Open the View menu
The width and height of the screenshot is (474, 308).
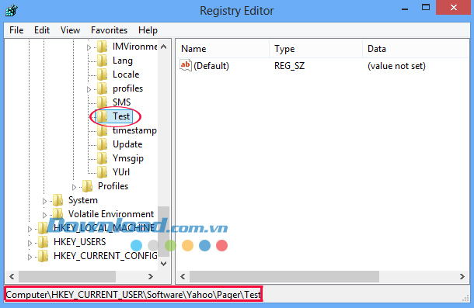[70, 30]
